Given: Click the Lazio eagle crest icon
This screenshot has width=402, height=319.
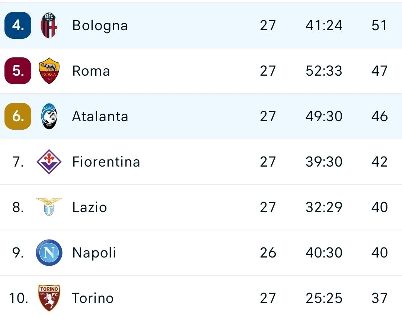Looking at the screenshot, I should coord(49,207).
